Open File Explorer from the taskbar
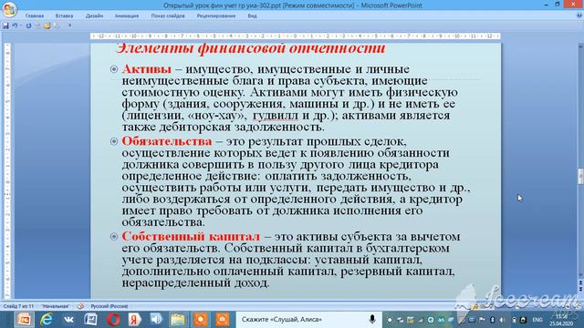584x328 pixels. 178,320
